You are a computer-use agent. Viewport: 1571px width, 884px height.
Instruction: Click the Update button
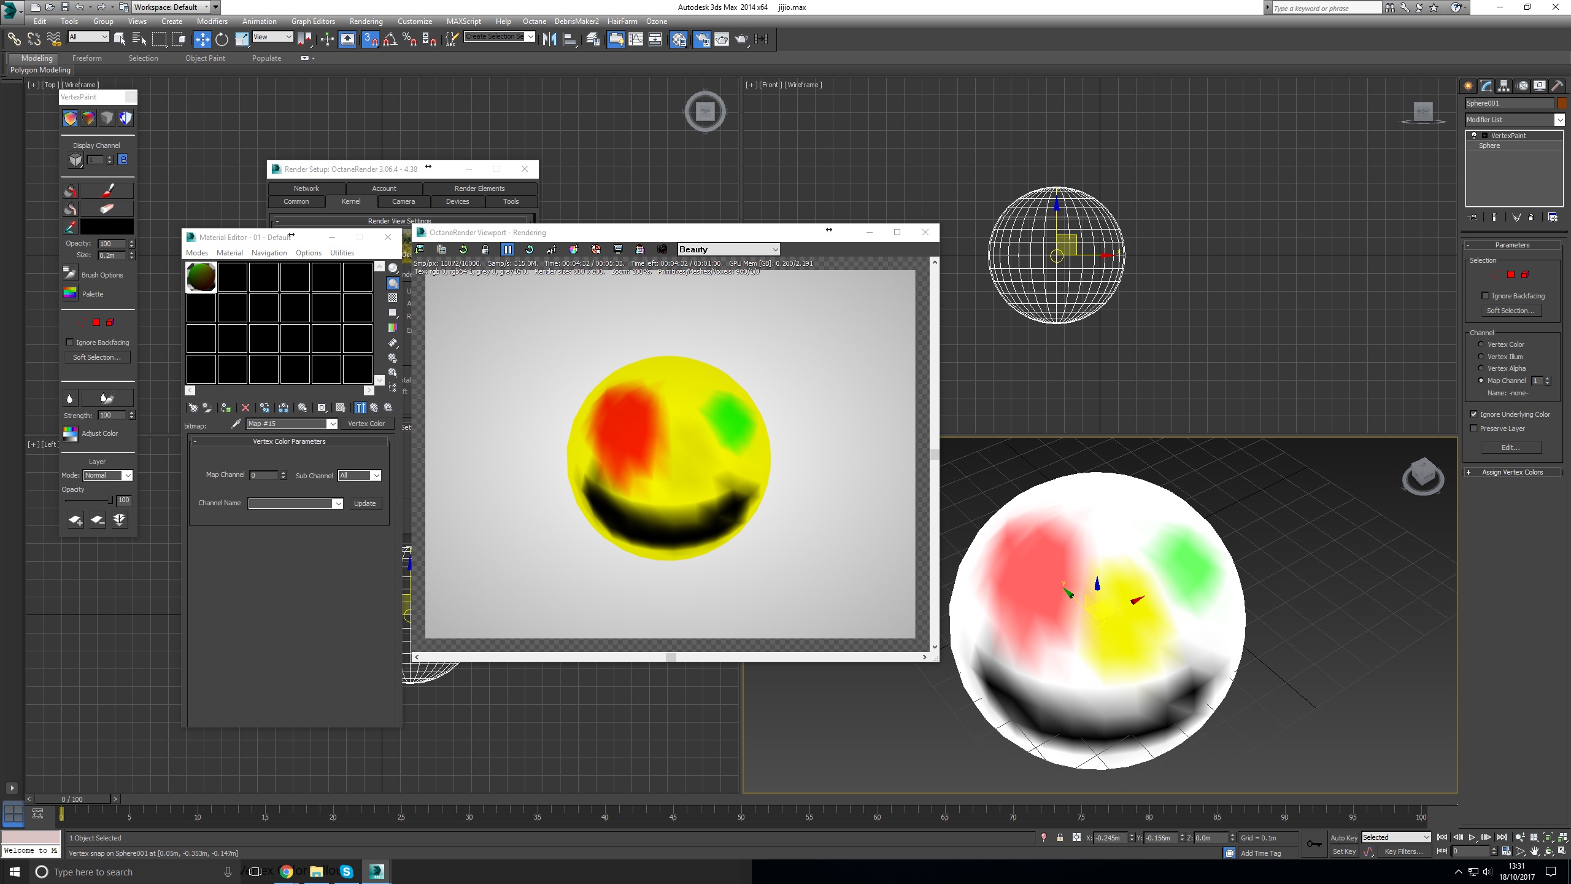pyautogui.click(x=365, y=503)
